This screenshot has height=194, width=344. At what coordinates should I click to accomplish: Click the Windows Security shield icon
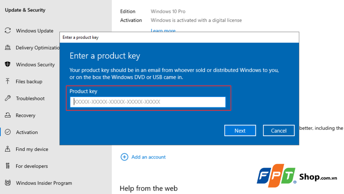pos(8,65)
